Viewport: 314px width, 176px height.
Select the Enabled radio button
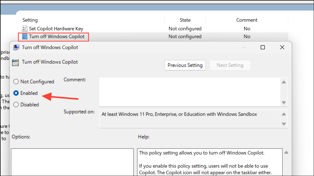tap(16, 93)
